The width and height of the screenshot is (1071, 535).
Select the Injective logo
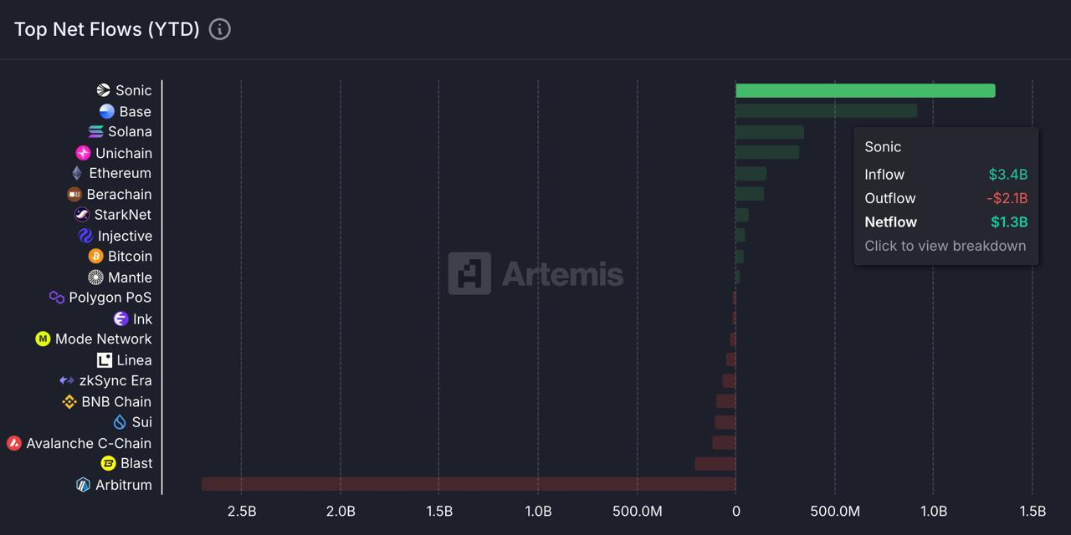coord(85,236)
